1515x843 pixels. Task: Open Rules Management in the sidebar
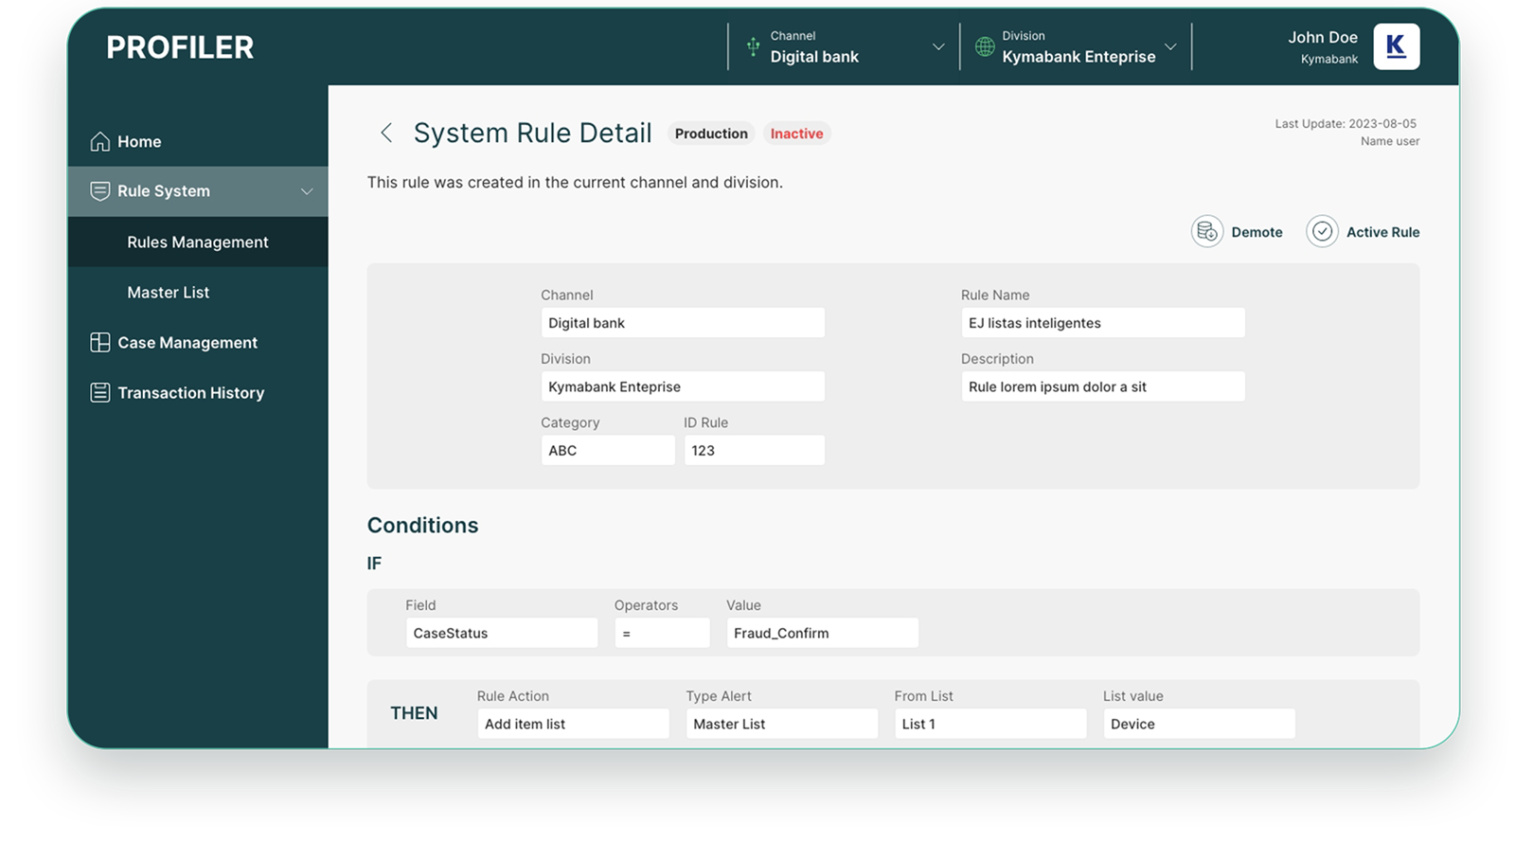[198, 242]
